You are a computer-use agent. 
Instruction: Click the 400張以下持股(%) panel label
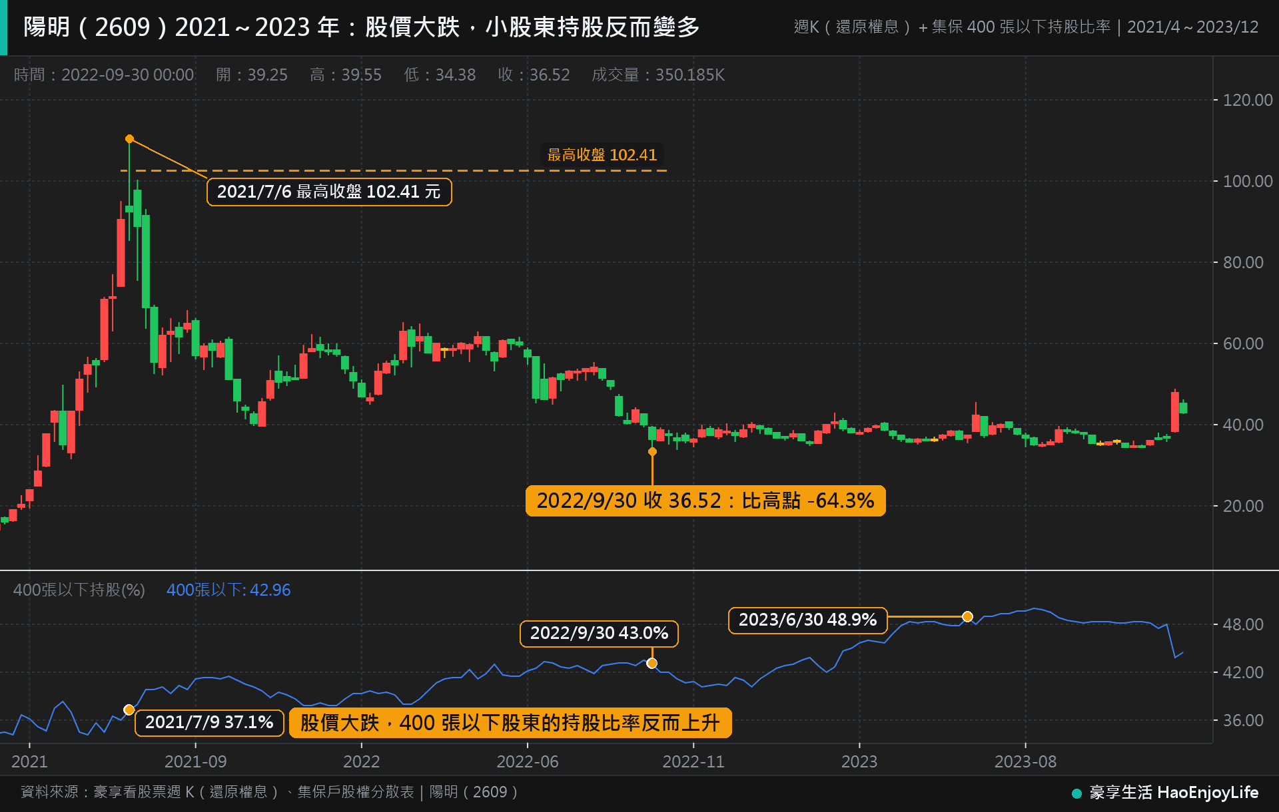[x=79, y=590]
